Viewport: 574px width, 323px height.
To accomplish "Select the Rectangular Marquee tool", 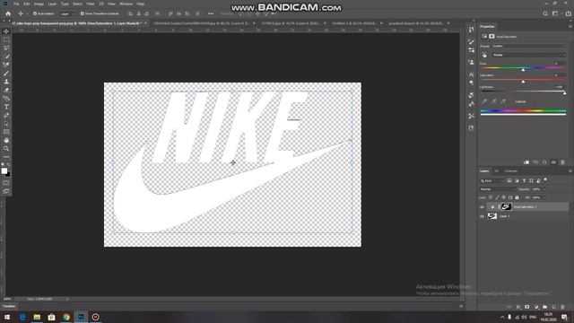I will tap(6, 39).
